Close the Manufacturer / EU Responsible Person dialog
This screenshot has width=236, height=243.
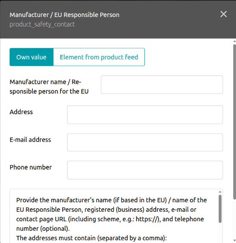[x=223, y=14]
